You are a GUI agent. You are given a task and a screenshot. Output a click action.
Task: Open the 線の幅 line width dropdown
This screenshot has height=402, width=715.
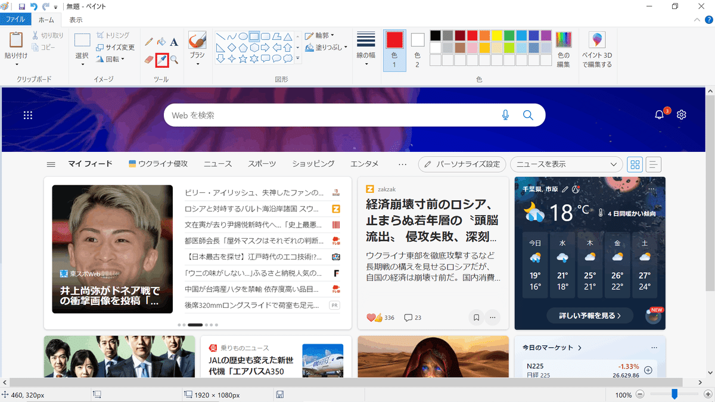(x=366, y=49)
